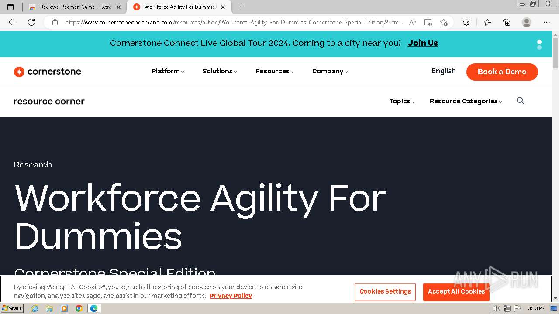The width and height of the screenshot is (559, 314).
Task: Click the banner pagination dots
Action: [x=539, y=44]
